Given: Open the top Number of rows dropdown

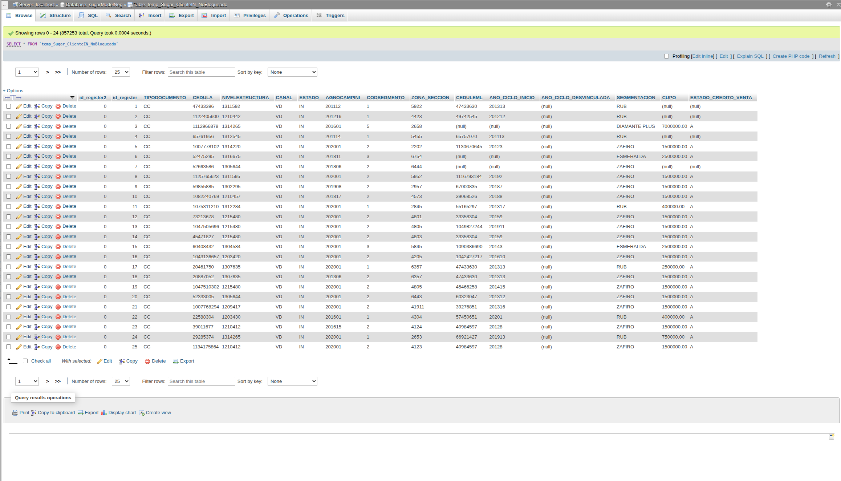Looking at the screenshot, I should tap(121, 72).
